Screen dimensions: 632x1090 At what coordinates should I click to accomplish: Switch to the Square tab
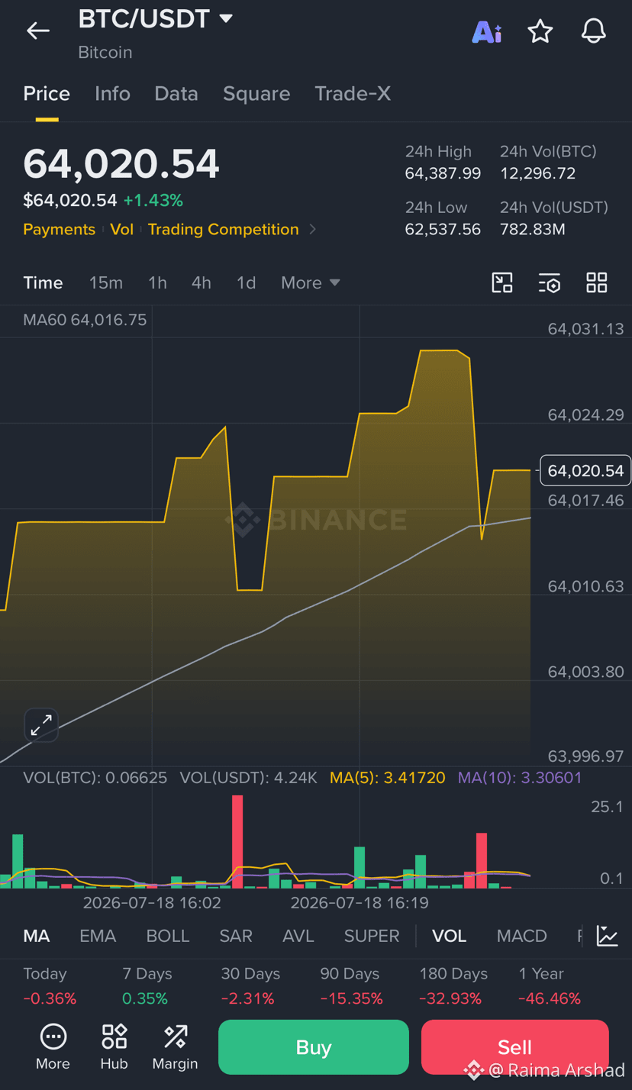point(256,94)
